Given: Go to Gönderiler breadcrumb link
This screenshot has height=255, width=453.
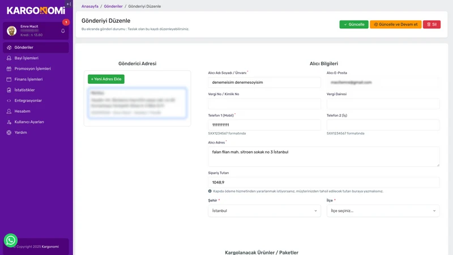Looking at the screenshot, I should (113, 6).
